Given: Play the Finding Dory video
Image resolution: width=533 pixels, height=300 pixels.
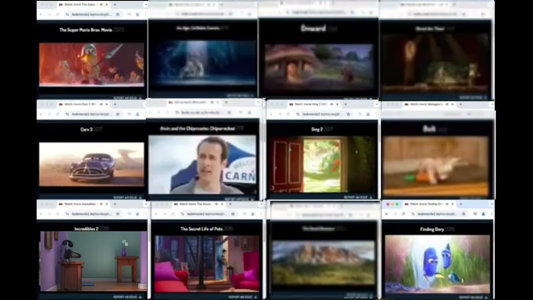Looking at the screenshot, I should [x=437, y=264].
